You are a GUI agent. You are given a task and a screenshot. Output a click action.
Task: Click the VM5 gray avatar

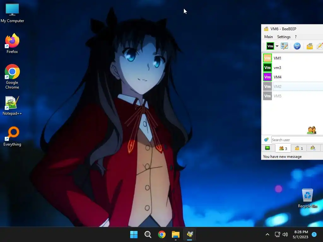267,96
